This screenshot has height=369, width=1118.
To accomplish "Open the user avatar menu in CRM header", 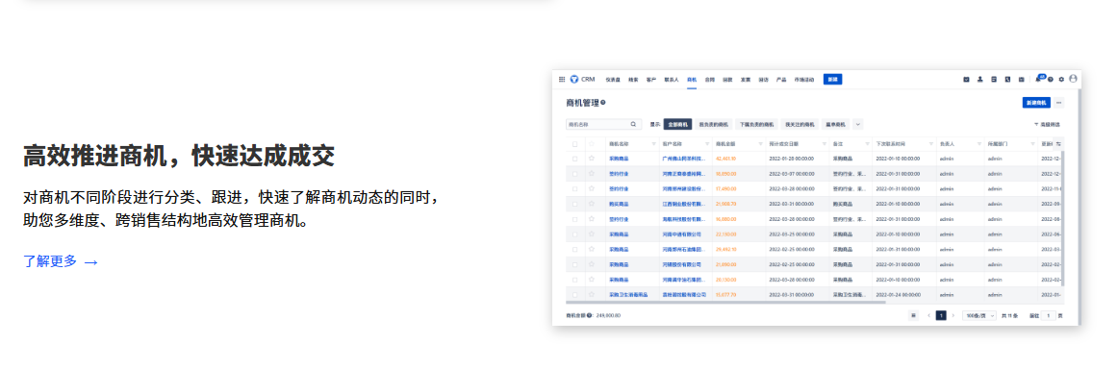I will click(x=1073, y=79).
